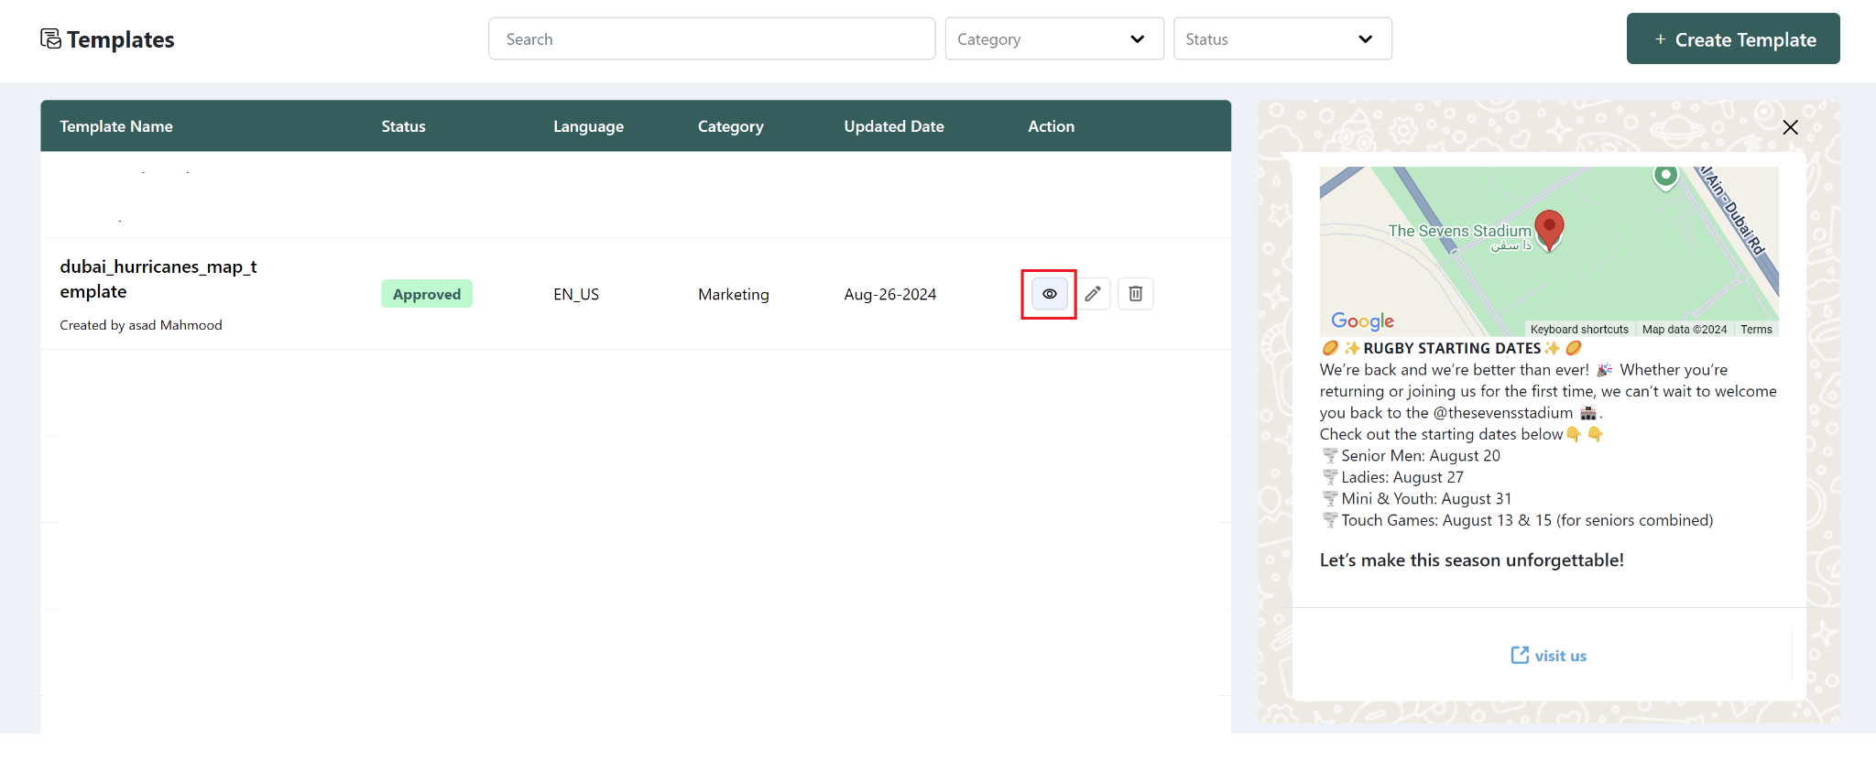The width and height of the screenshot is (1876, 761).
Task: Open the Category filter dropdown
Action: 1054,38
